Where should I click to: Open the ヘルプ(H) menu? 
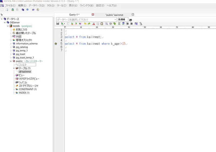pyautogui.click(x=112, y=5)
